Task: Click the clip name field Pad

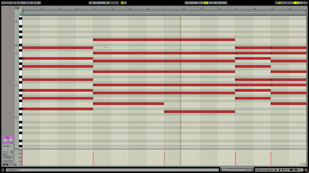Action: 8,140
